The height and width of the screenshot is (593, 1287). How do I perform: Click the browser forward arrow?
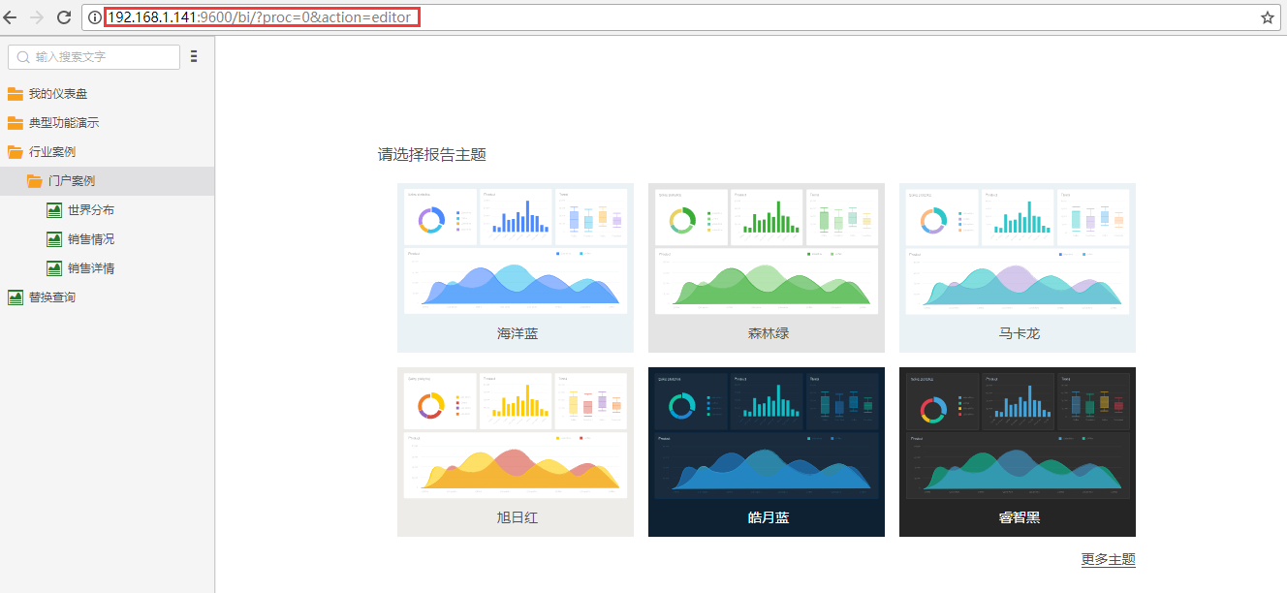tap(37, 17)
